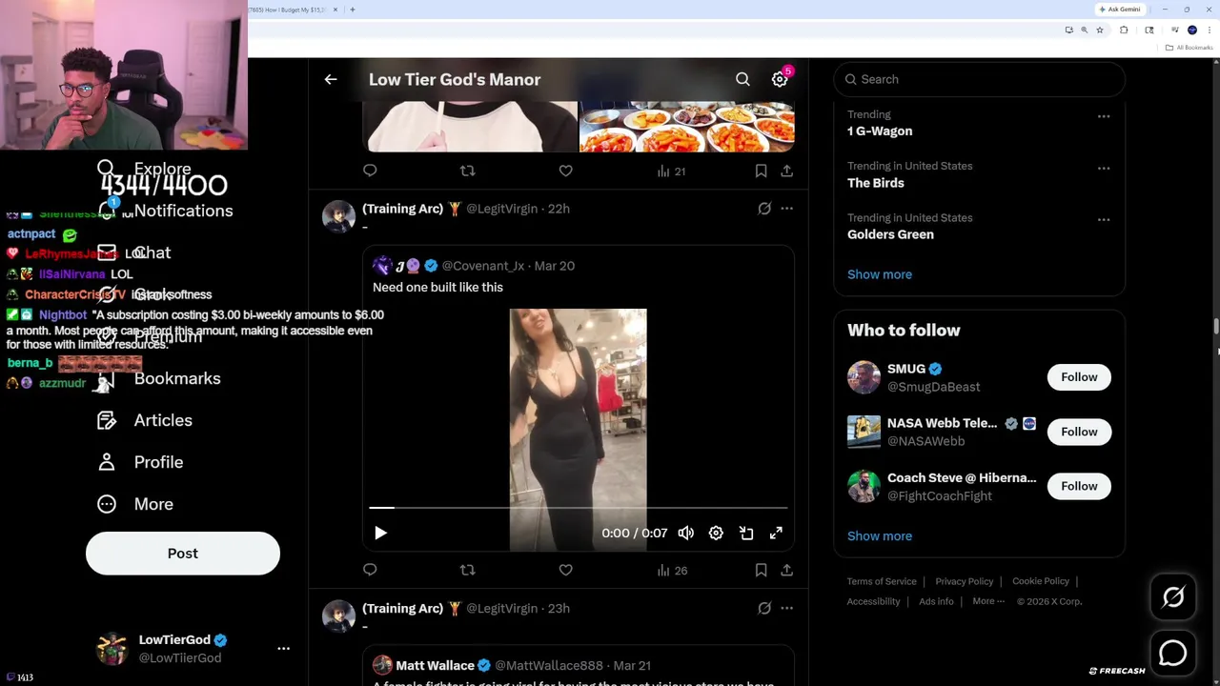
Task: Mute the video with the speaker icon
Action: [x=685, y=534]
